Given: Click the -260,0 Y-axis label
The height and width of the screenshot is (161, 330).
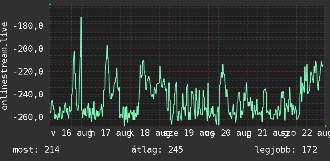Looking at the screenshot, I should pos(28,117).
